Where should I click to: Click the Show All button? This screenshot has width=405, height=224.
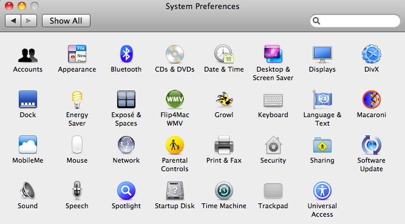pyautogui.click(x=66, y=21)
